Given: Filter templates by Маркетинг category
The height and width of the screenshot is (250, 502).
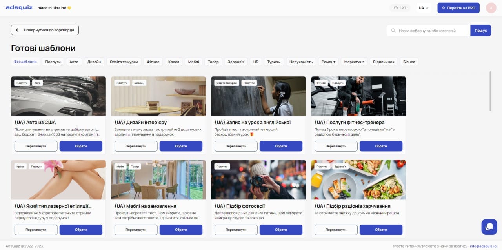Looking at the screenshot, I should 354,62.
